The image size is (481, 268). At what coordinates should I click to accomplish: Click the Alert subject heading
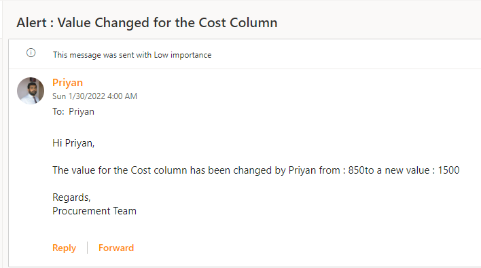[x=147, y=22]
